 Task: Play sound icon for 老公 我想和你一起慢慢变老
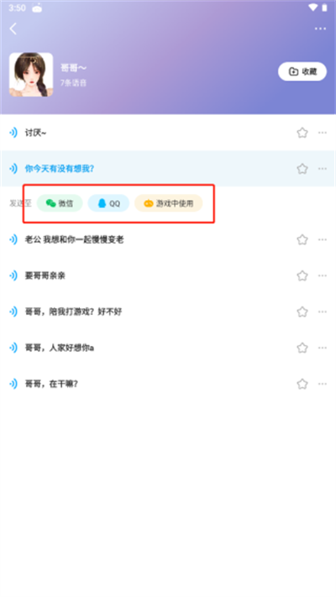[x=13, y=239]
